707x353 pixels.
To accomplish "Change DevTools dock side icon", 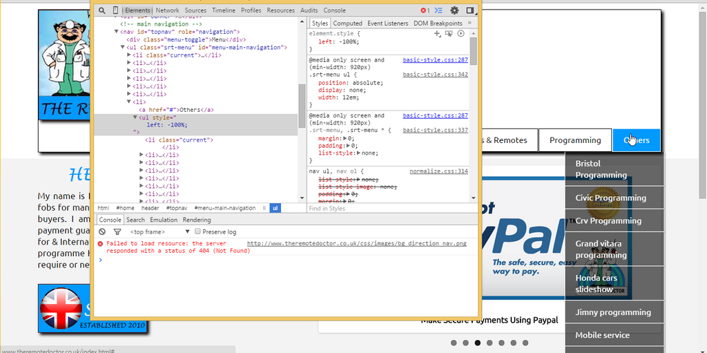I will 470,10.
